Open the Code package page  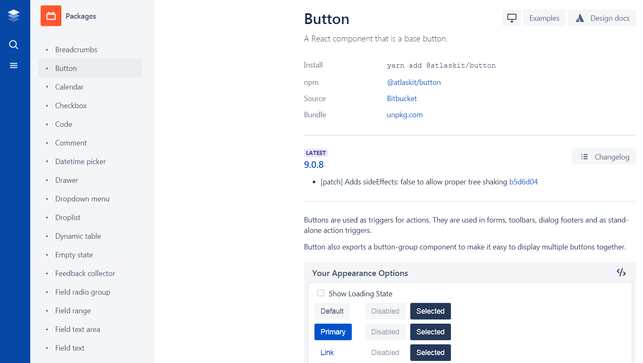pos(90,124)
